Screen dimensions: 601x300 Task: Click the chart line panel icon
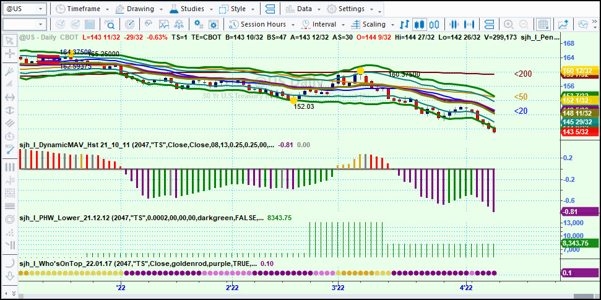coord(164,25)
